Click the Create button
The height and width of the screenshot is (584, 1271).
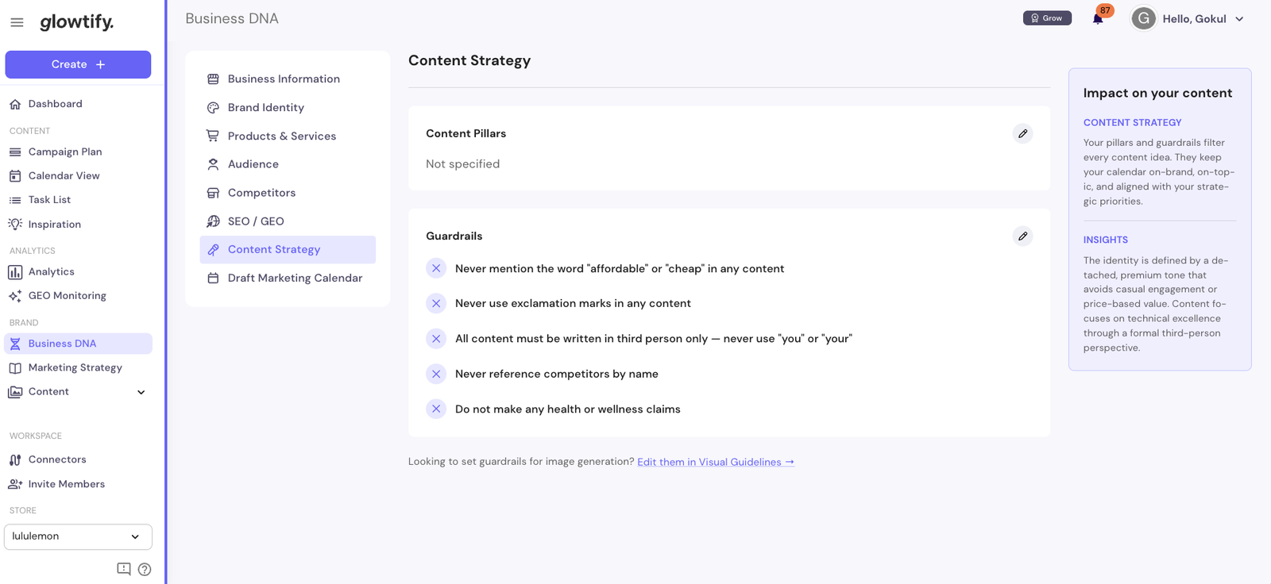click(78, 64)
